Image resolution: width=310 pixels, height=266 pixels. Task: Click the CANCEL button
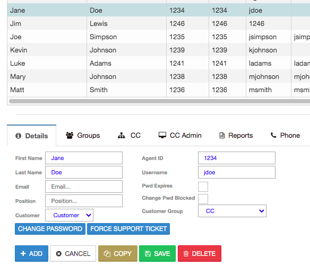[73, 254]
